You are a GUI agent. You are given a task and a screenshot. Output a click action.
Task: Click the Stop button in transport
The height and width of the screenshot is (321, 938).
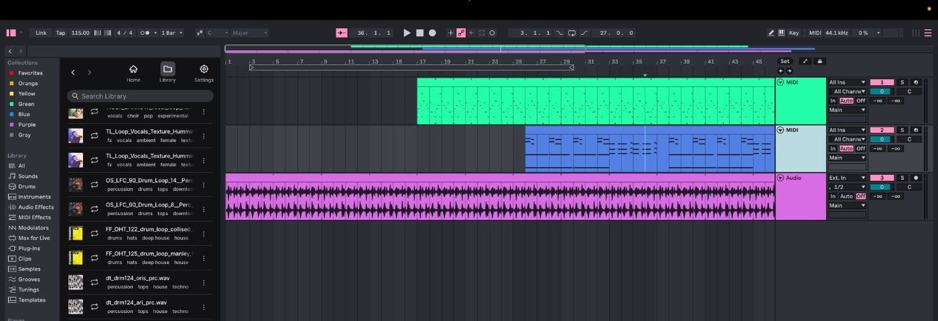[x=419, y=33]
